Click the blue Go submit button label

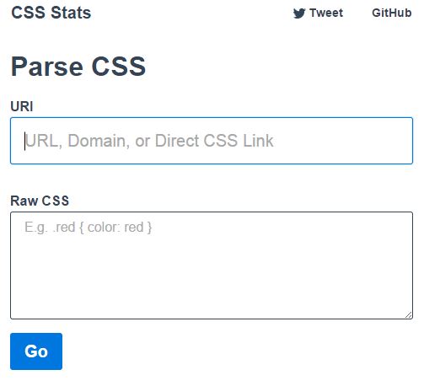36,351
